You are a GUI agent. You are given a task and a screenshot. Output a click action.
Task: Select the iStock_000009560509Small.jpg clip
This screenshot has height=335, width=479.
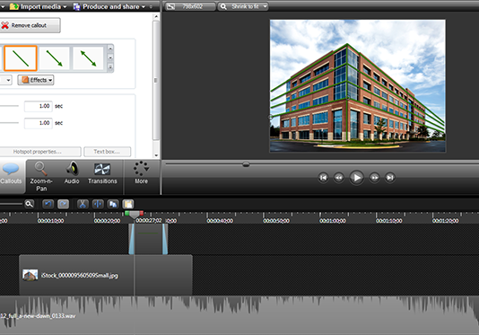106,275
